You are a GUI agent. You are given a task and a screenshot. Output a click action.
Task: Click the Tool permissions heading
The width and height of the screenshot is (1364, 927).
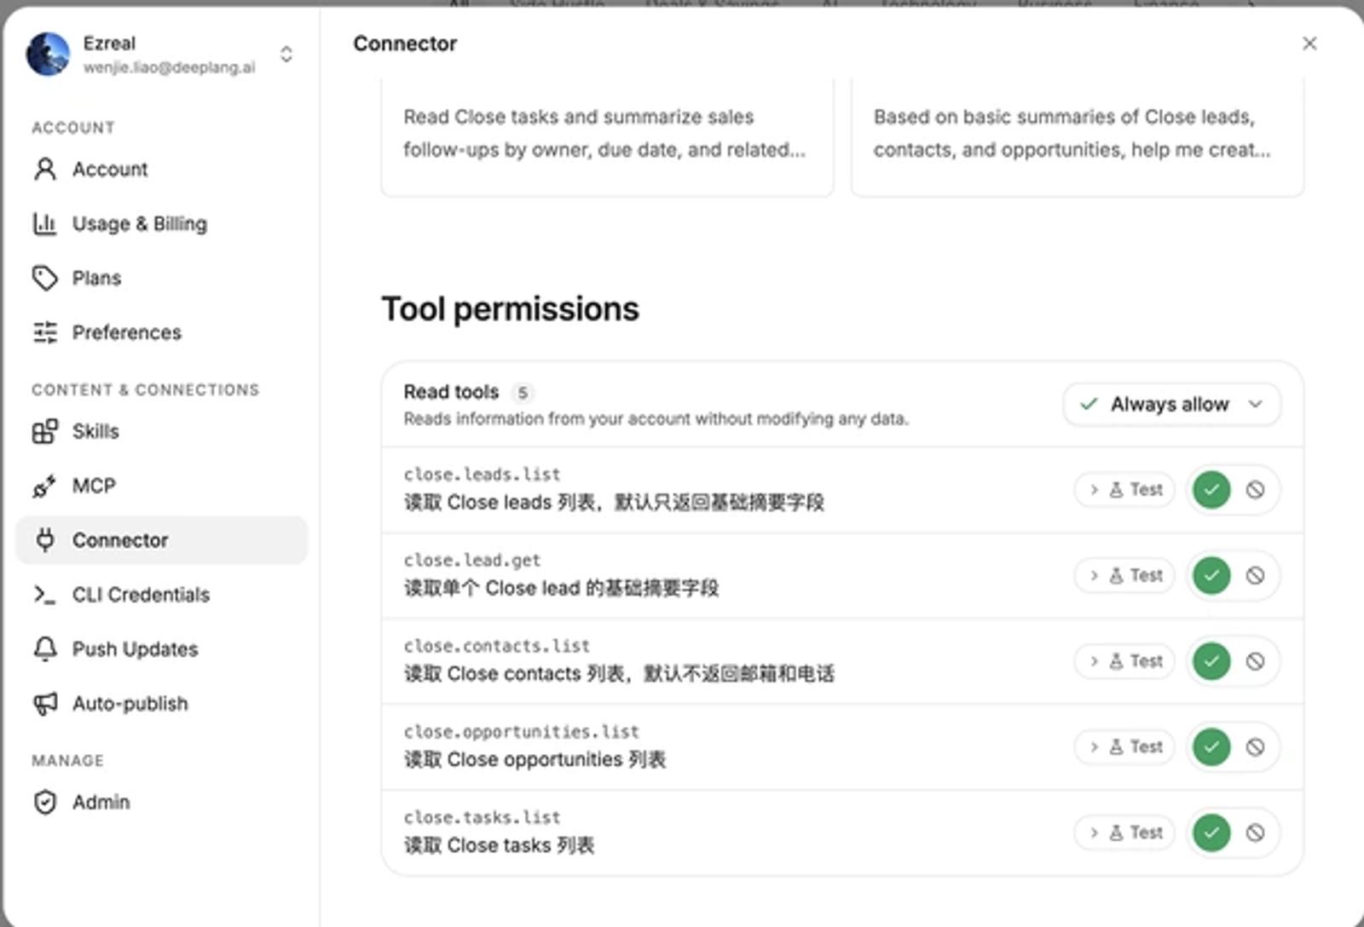tap(510, 309)
